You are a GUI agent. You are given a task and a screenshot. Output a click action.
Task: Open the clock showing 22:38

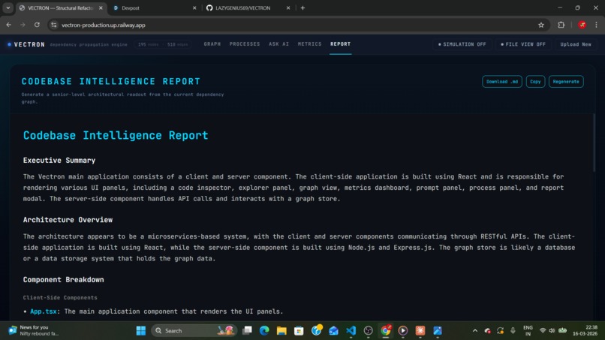tap(585, 331)
